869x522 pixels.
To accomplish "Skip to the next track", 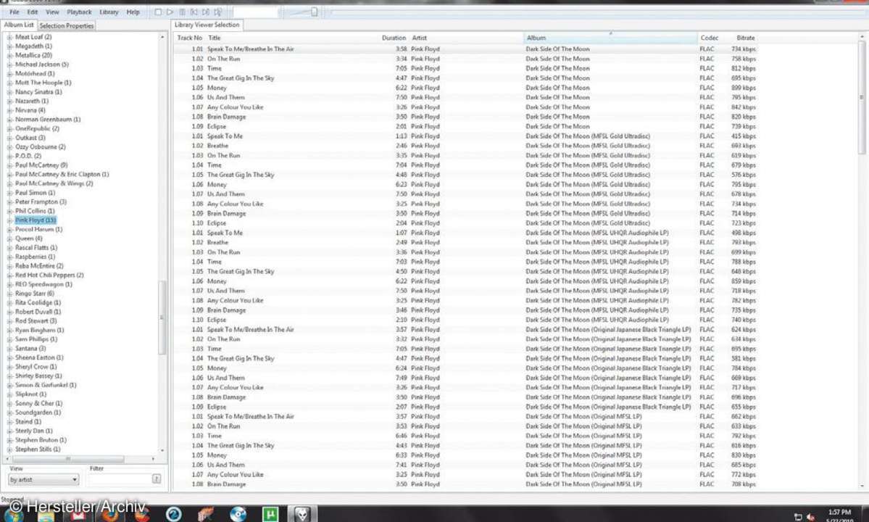I will click(x=206, y=12).
